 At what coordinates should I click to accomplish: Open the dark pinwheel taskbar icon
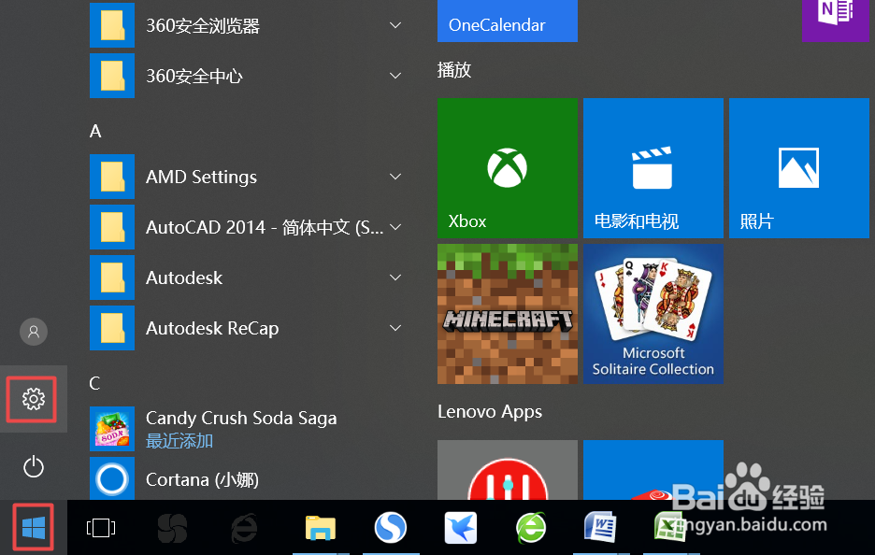click(172, 528)
